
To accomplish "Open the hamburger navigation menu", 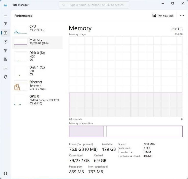I will coord(5,15).
